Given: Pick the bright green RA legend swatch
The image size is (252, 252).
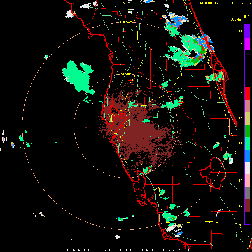Looking at the screenshot, I should click(x=247, y=143).
